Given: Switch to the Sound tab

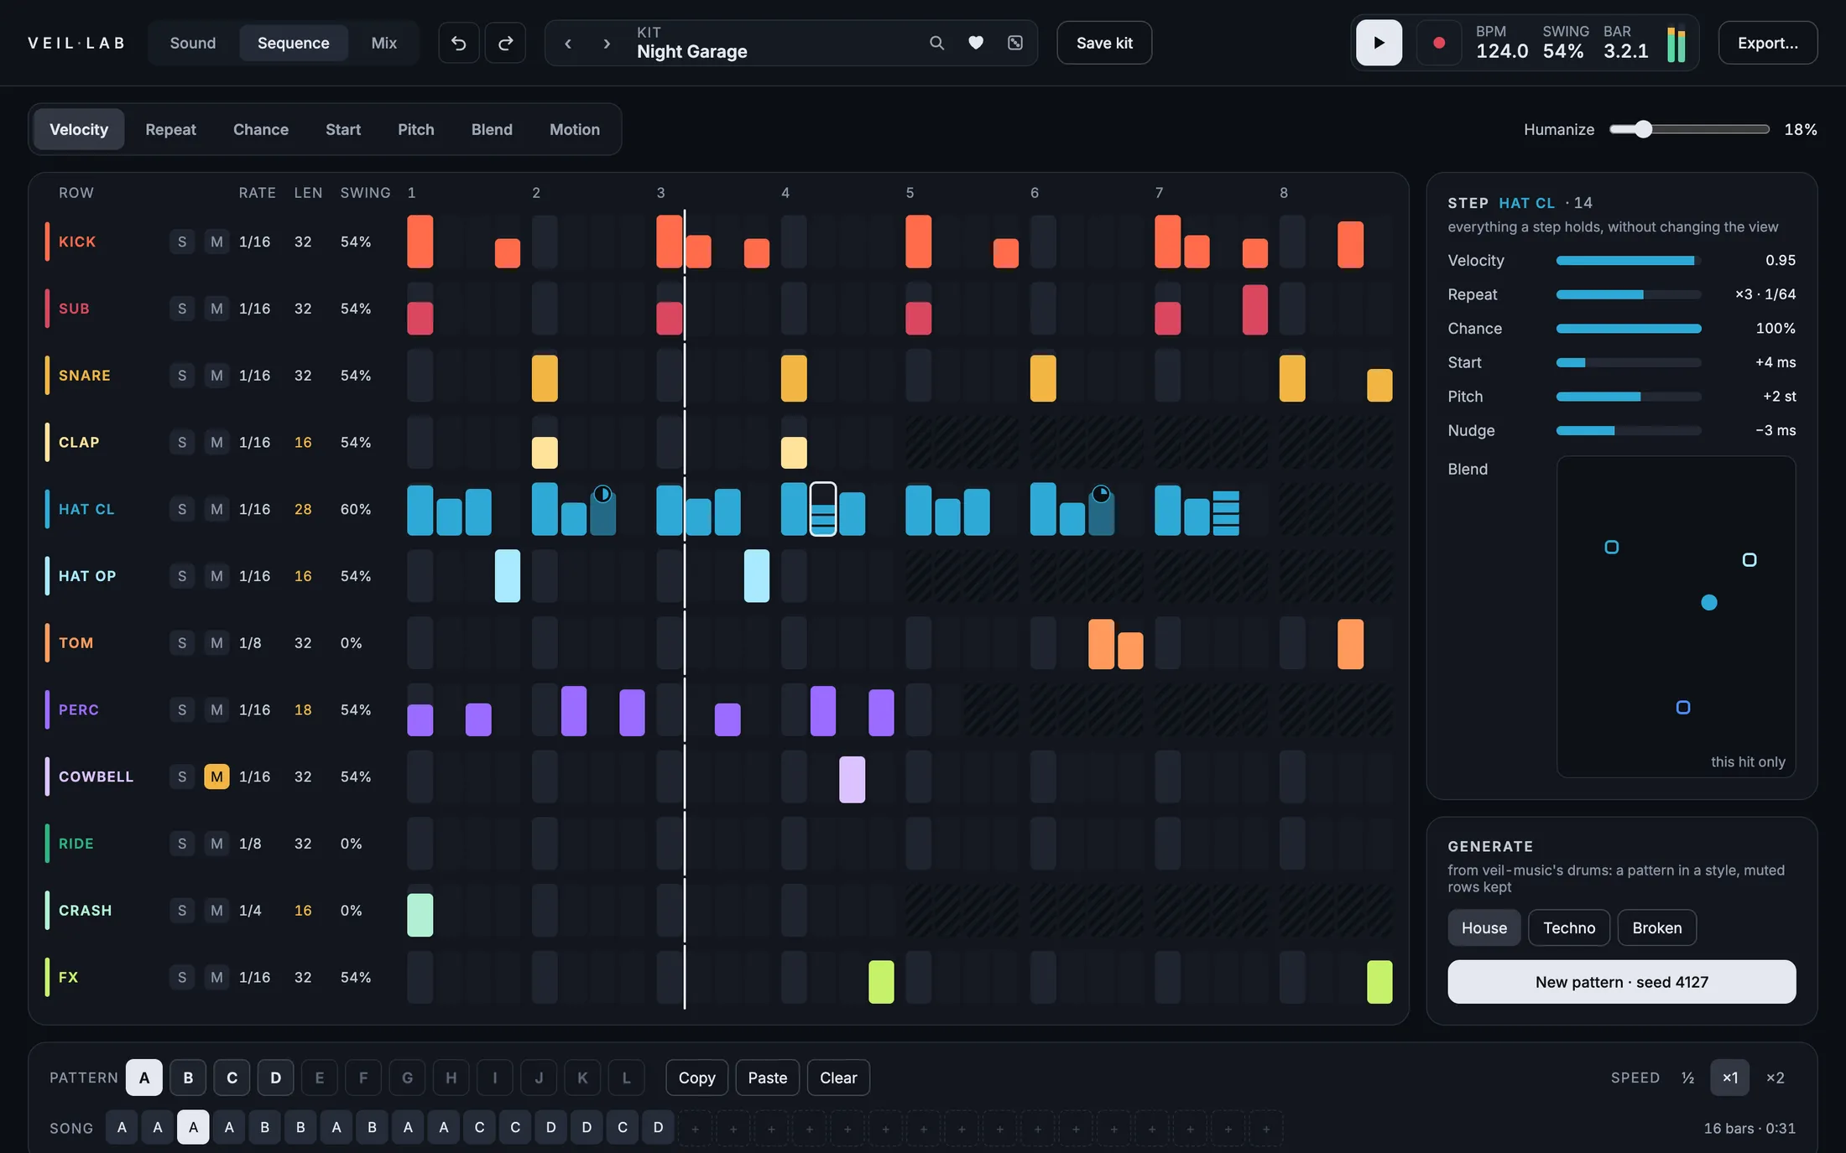Looking at the screenshot, I should 193,43.
